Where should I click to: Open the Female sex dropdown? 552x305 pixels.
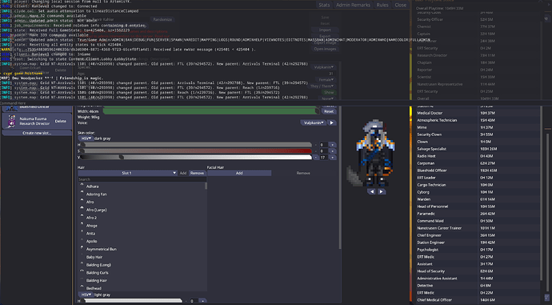click(326, 79)
